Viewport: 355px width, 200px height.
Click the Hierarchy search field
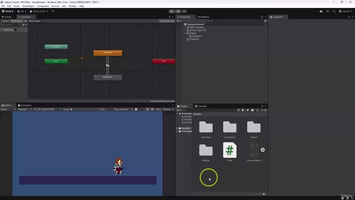(236, 21)
